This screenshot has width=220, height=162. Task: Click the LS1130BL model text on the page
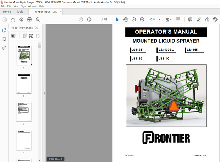pos(166,50)
